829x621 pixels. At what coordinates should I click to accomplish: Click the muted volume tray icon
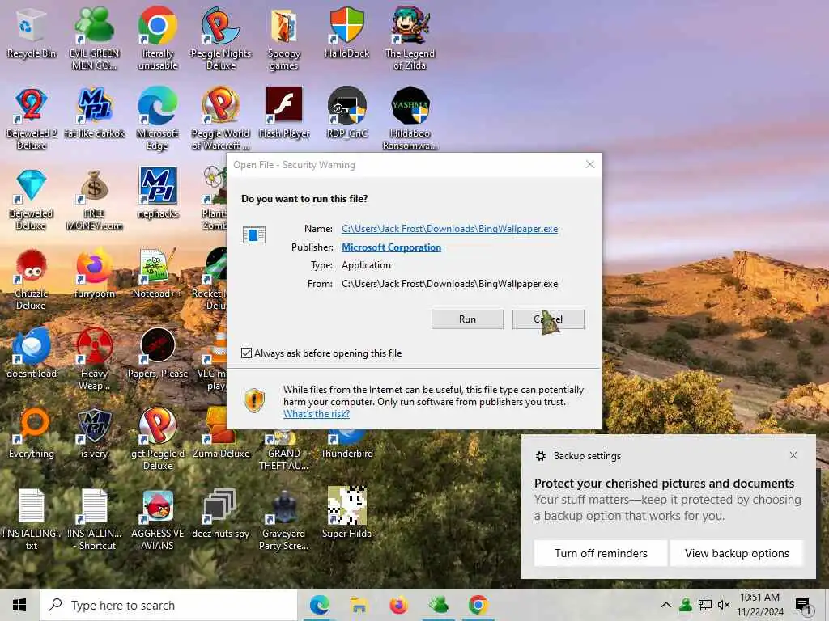point(724,605)
